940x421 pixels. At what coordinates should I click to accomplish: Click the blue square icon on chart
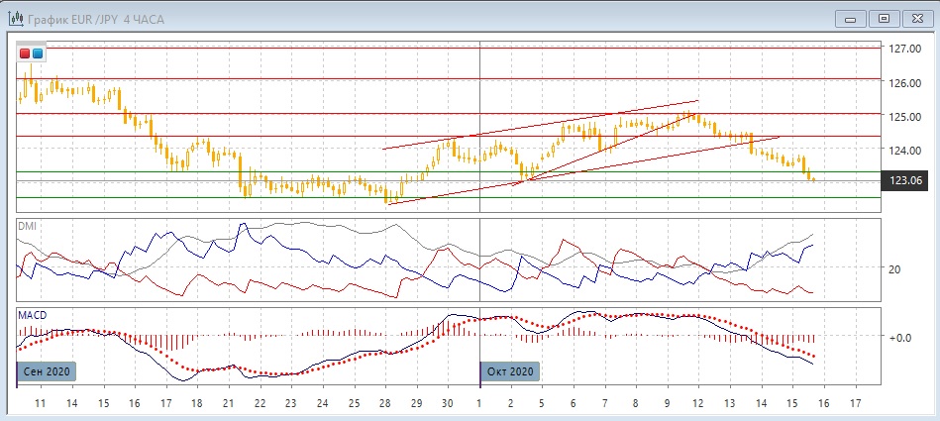point(38,53)
